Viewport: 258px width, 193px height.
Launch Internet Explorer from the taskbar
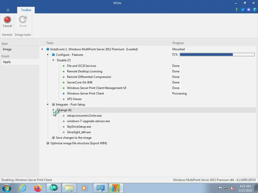[x=22, y=188]
